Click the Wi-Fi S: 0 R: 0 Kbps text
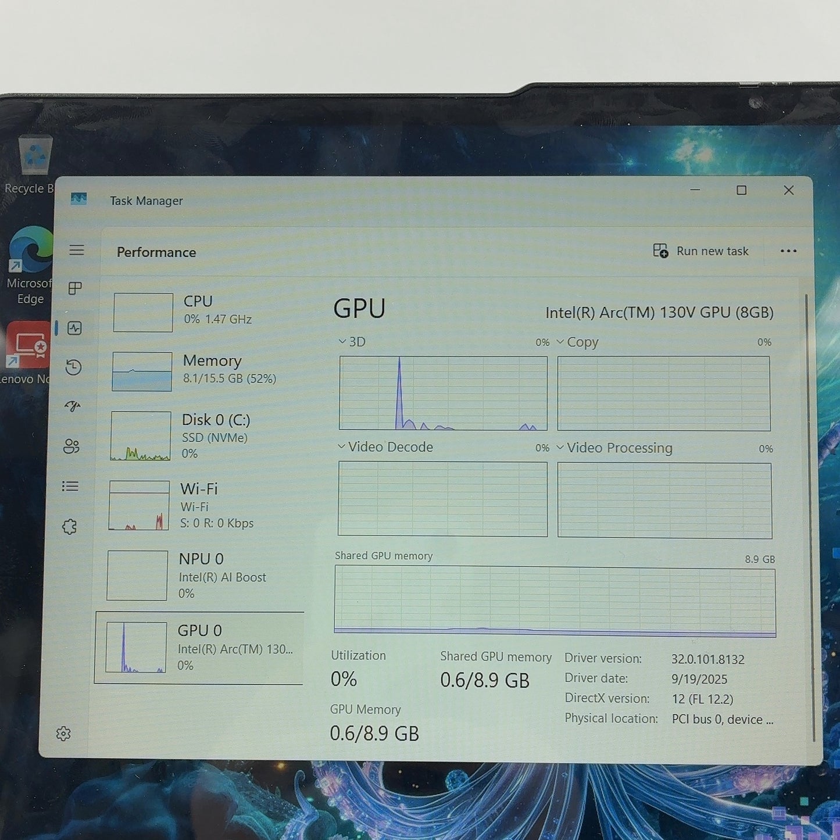The width and height of the screenshot is (840, 840). click(x=217, y=523)
